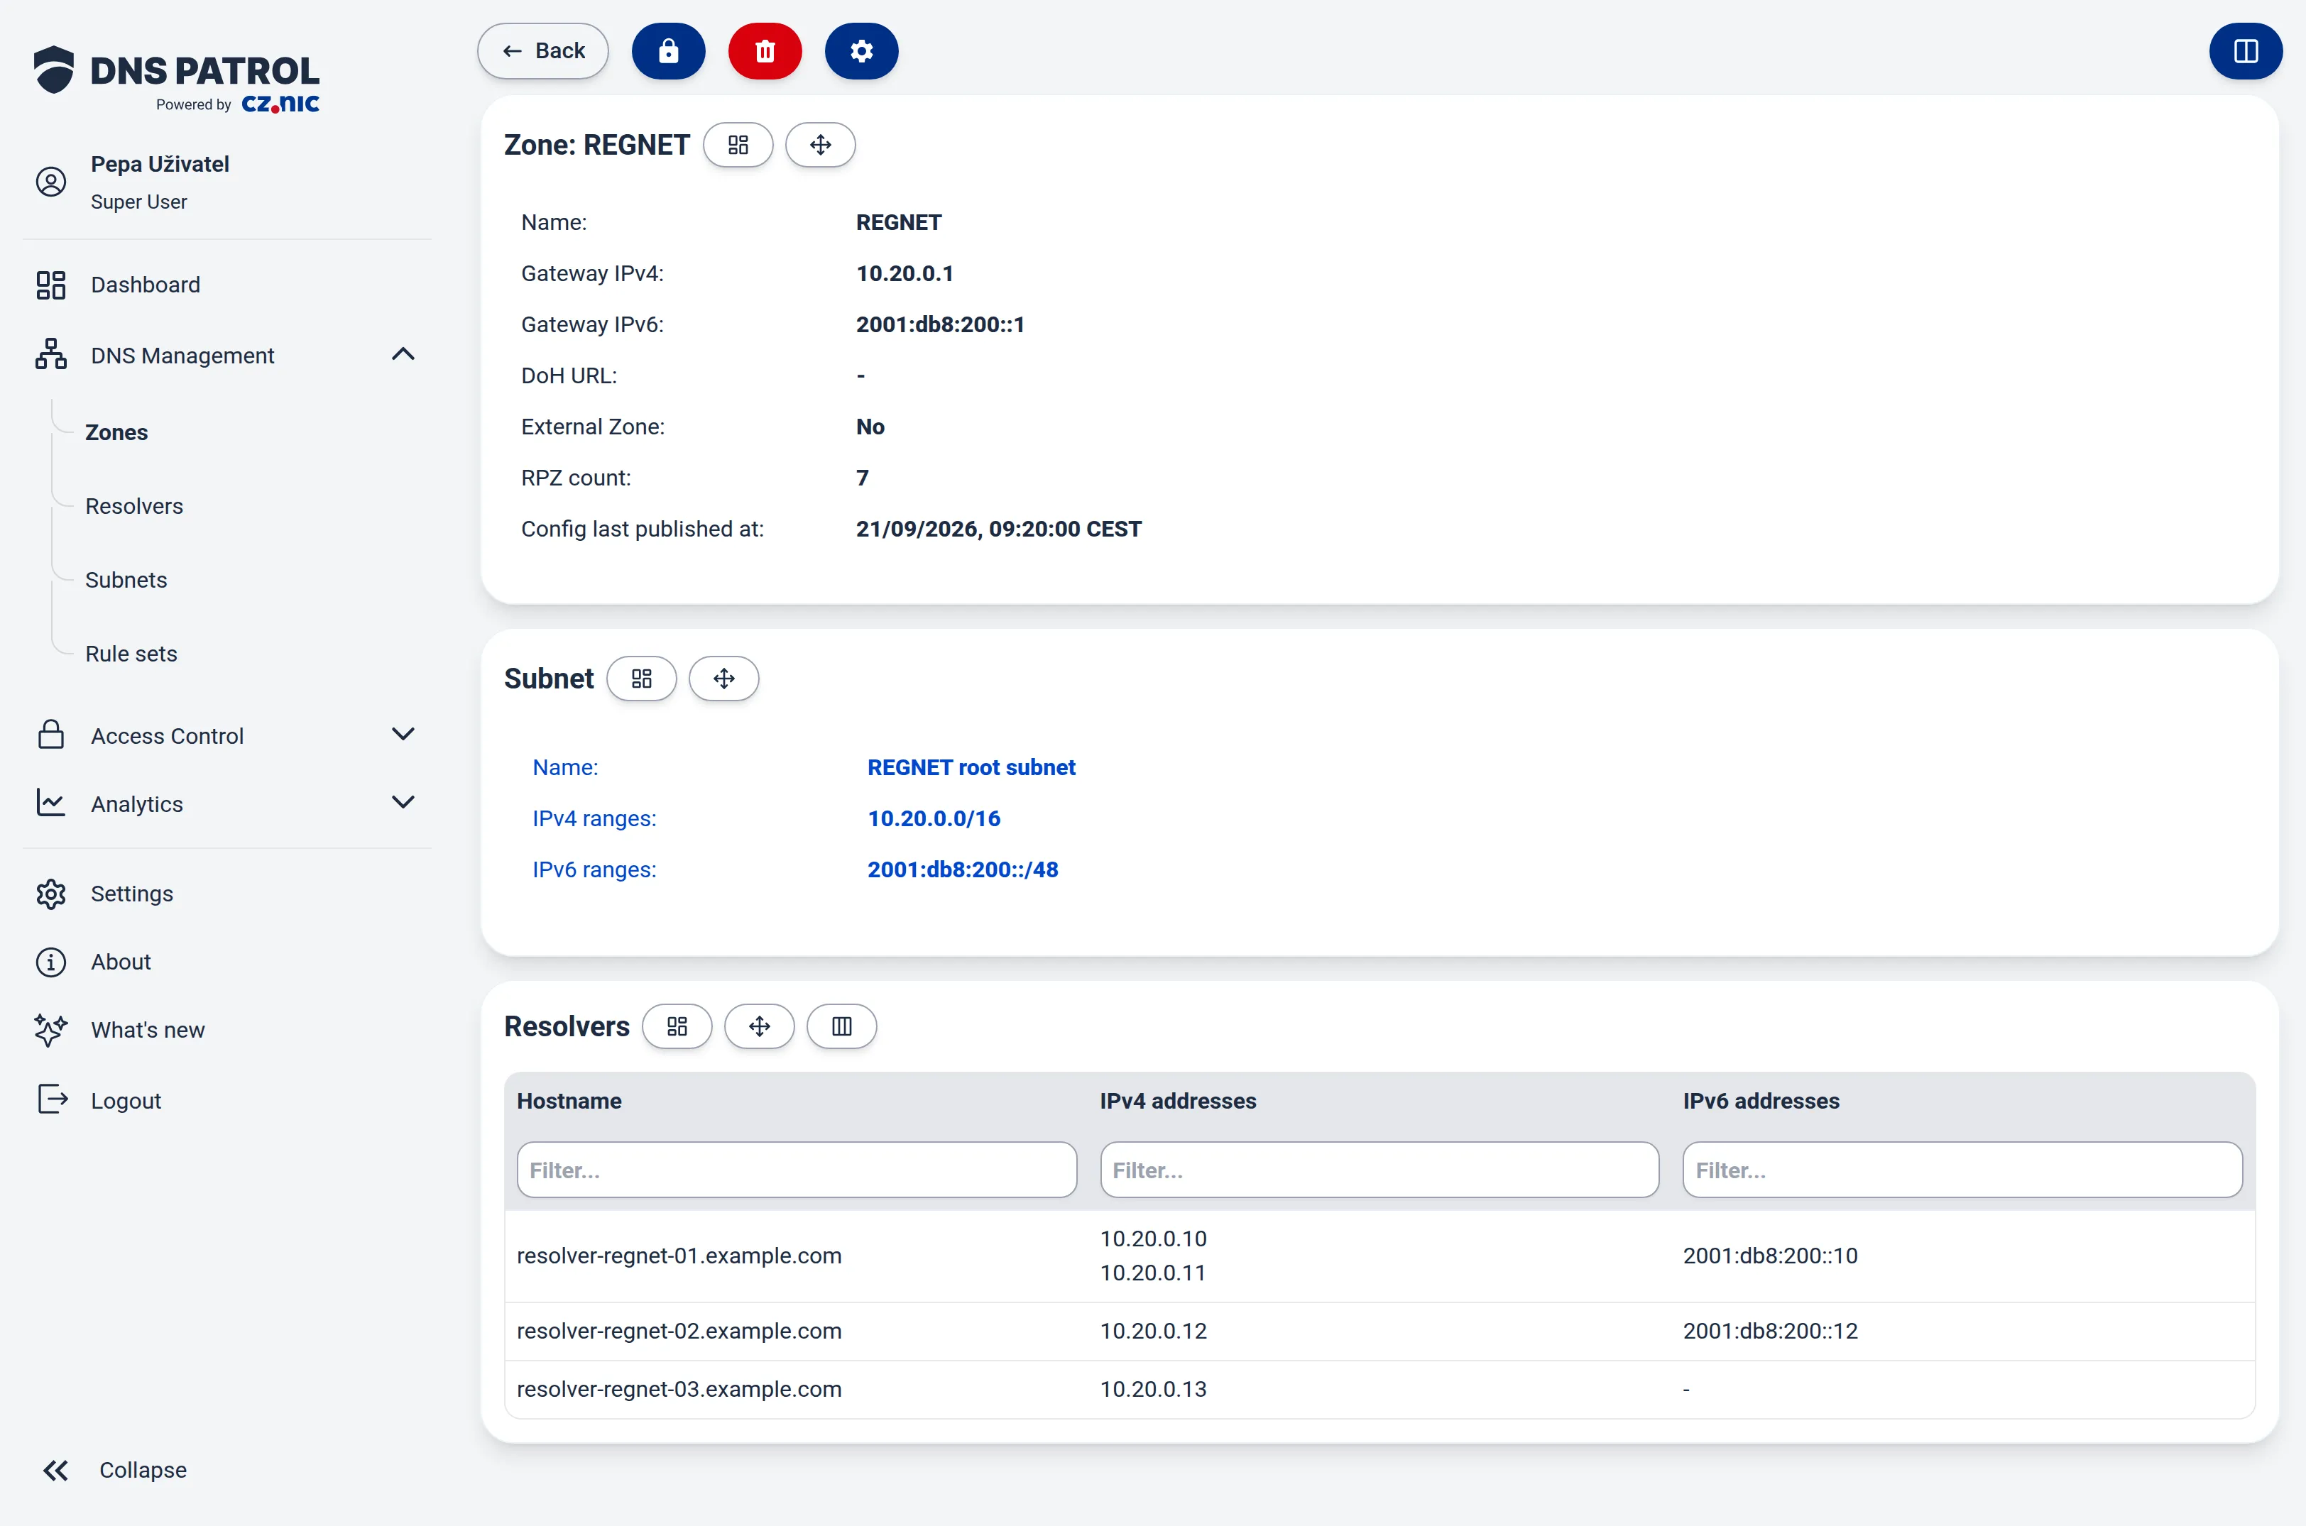The height and width of the screenshot is (1526, 2306).
Task: Click grid layout icon beside Subnet heading
Action: coord(642,679)
